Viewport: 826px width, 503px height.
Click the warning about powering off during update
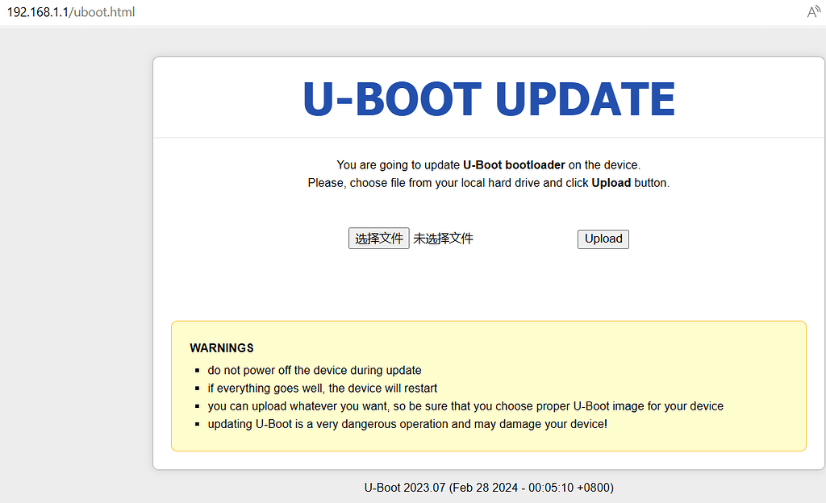pyautogui.click(x=315, y=370)
